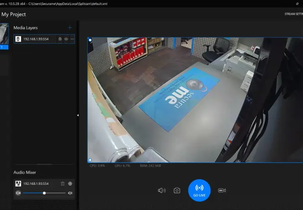The width and height of the screenshot is (303, 210).
Task: Click the bottom-left resize handle of video layer
Action: tap(90, 160)
